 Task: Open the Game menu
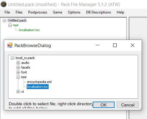[58, 12]
